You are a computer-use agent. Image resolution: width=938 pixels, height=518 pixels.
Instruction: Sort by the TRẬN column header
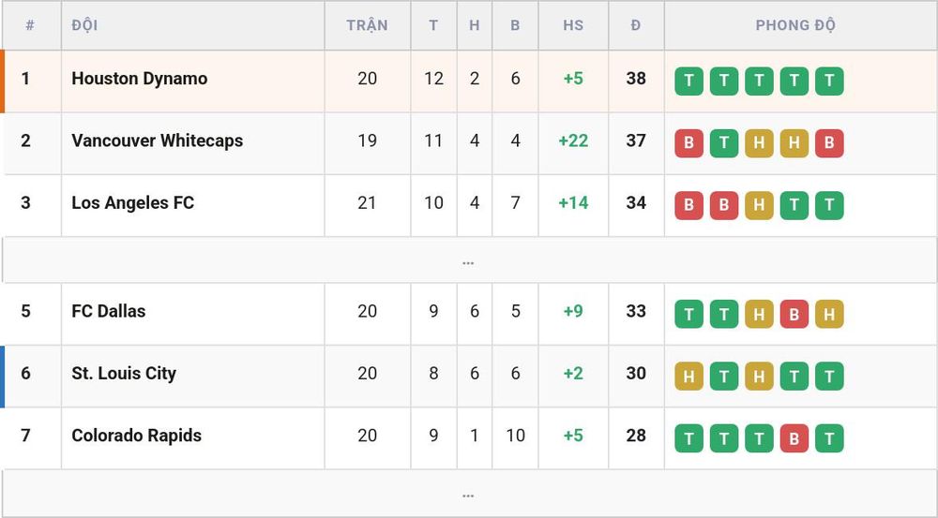[x=368, y=25]
